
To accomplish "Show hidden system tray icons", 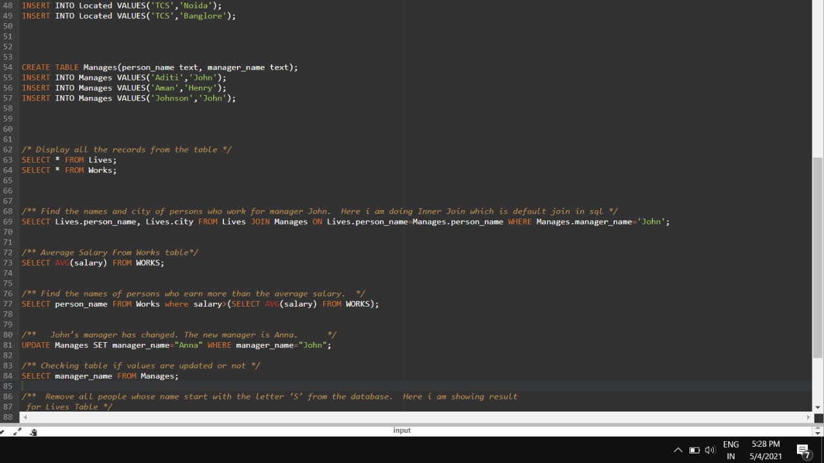I will (678, 450).
